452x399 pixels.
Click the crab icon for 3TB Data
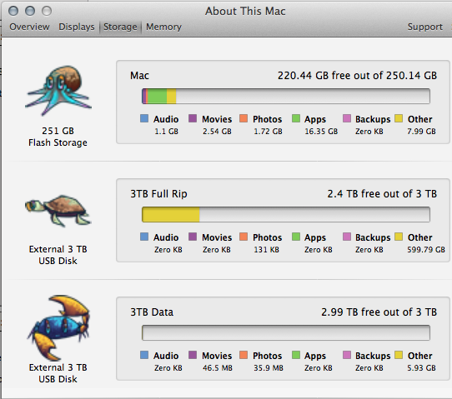pyautogui.click(x=59, y=327)
